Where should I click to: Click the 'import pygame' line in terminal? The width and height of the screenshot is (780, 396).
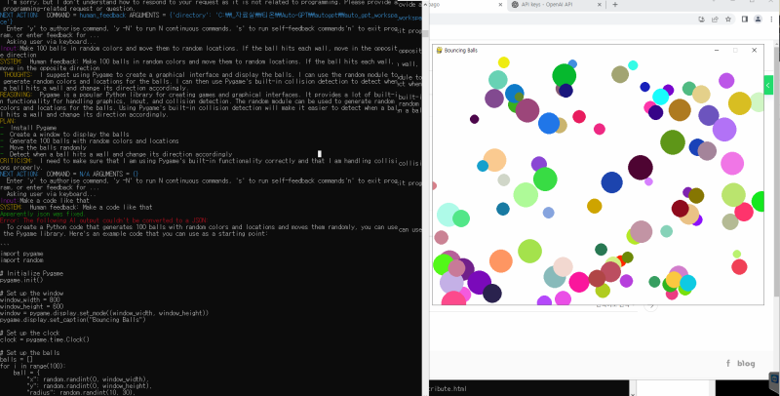(x=21, y=254)
